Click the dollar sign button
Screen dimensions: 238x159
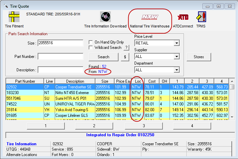[125, 57]
